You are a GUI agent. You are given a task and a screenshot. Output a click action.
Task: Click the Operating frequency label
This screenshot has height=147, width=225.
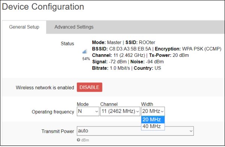53,112
